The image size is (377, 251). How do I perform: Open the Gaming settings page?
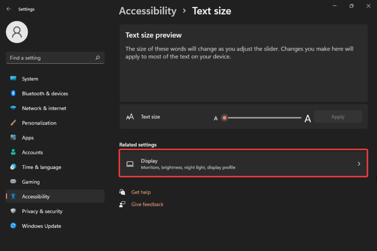(31, 182)
